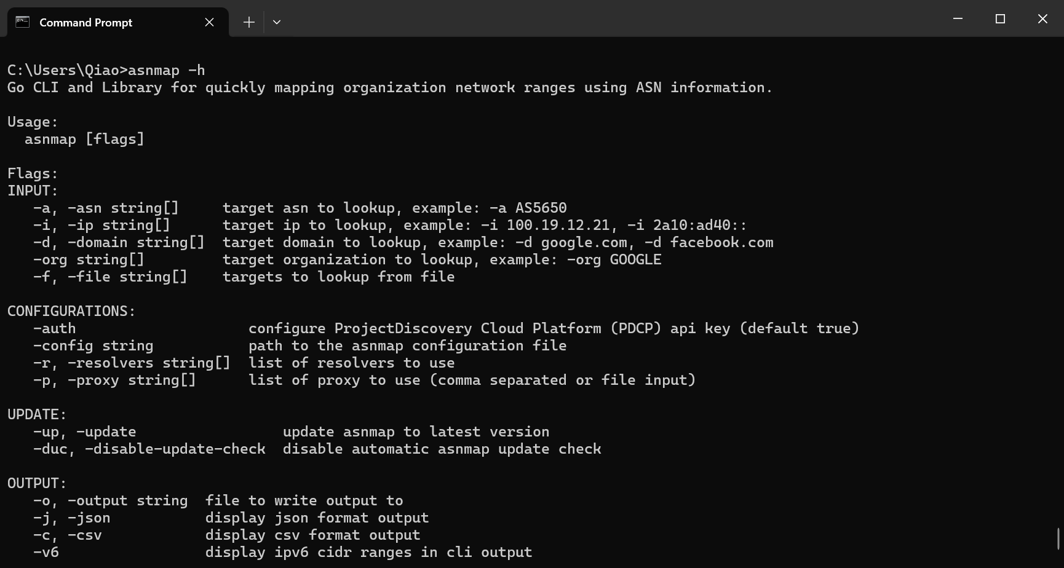1064x568 pixels.
Task: Click the '-v6' flag text
Action: tap(46, 553)
